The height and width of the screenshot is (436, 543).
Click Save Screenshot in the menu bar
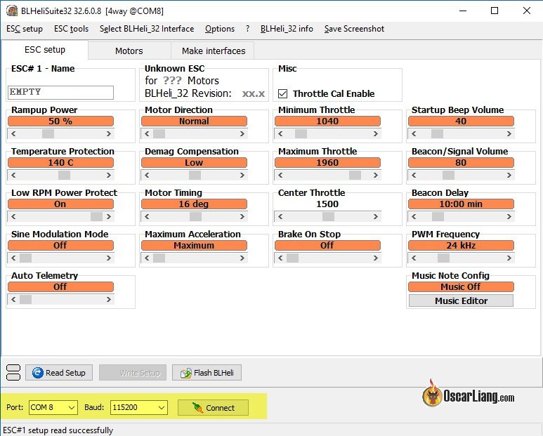point(354,29)
